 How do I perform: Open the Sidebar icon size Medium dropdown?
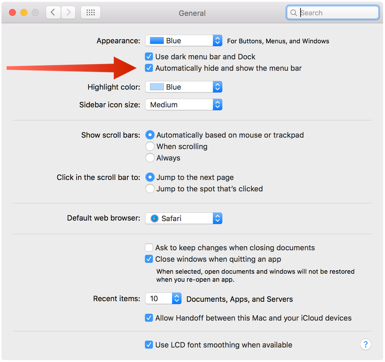tap(184, 105)
